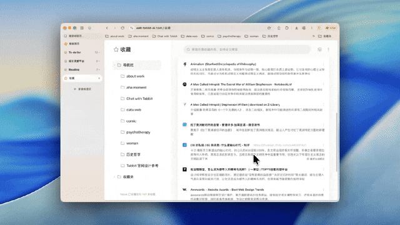Select the Reading tab group
Screen dimensions: 400x225
[x=74, y=69]
